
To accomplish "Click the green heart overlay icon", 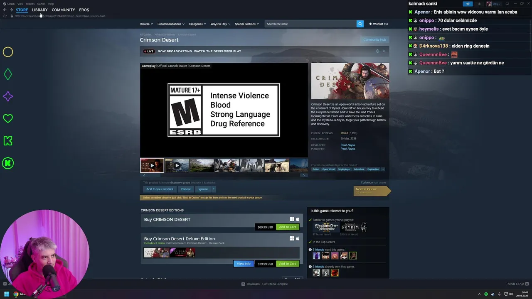I will pyautogui.click(x=8, y=119).
